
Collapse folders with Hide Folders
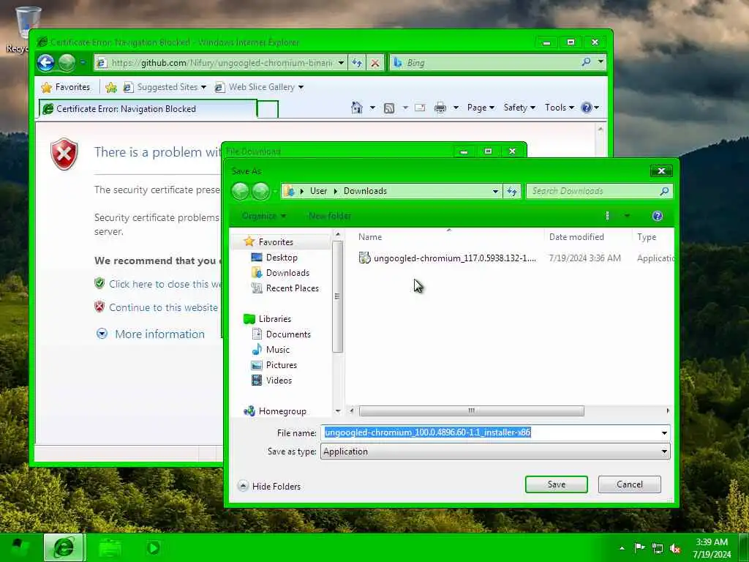269,486
